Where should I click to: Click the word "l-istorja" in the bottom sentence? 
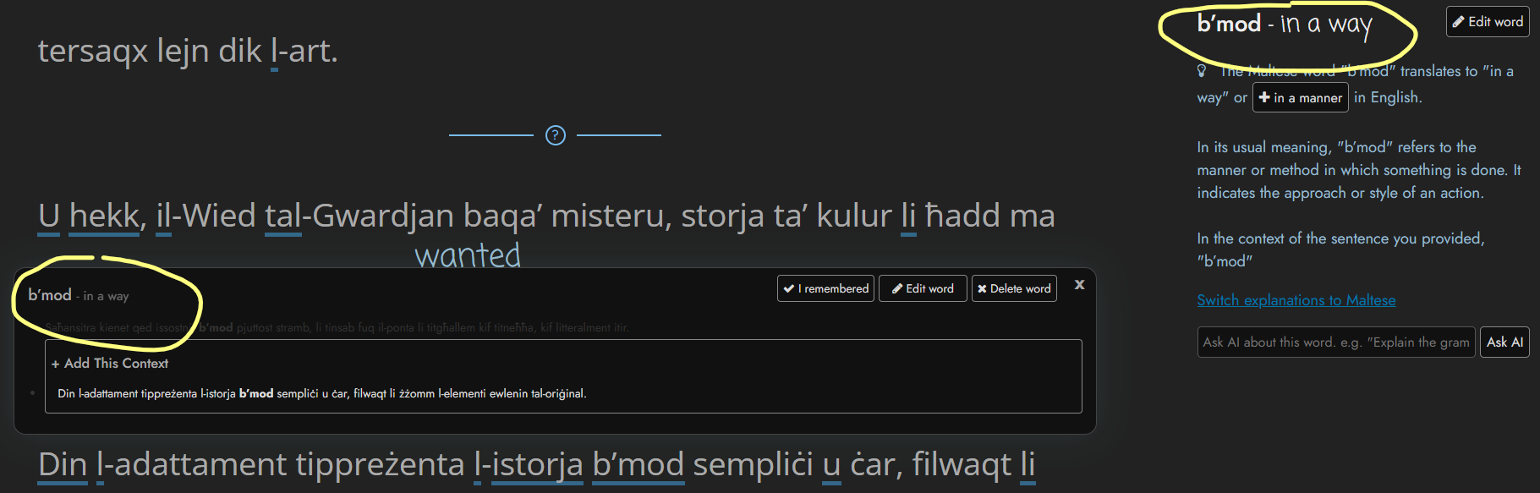pos(528,465)
